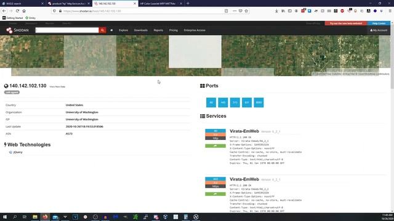
Task: Open the Getting Started bookmark
Action: 12,18
